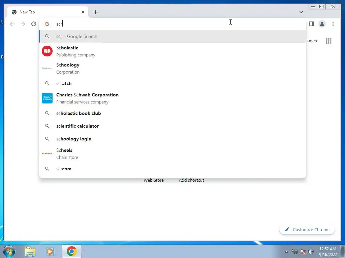
Task: Launch Windows Media Player from taskbar
Action: [x=51, y=251]
